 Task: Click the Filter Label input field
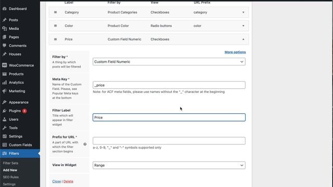click(169, 117)
